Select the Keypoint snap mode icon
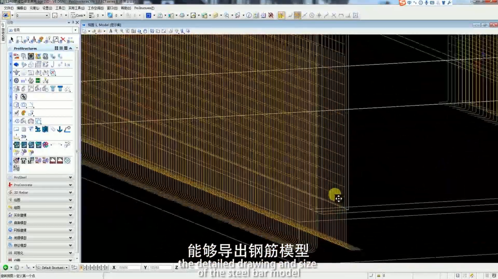This screenshot has width=498, height=279. point(297,15)
